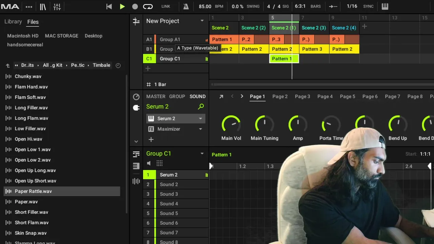Open the recent locations clock icon
This screenshot has height=244, width=434.
tap(118, 65)
